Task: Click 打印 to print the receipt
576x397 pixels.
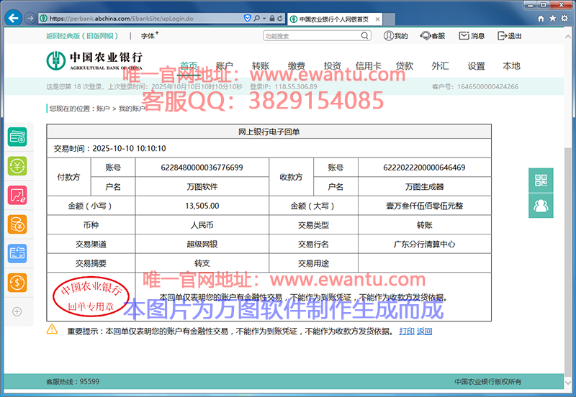Action: [407, 332]
